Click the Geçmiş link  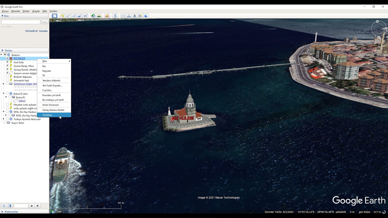pyautogui.click(x=43, y=31)
